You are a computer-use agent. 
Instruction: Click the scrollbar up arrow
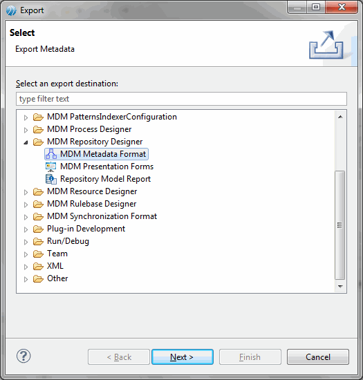coord(340,117)
